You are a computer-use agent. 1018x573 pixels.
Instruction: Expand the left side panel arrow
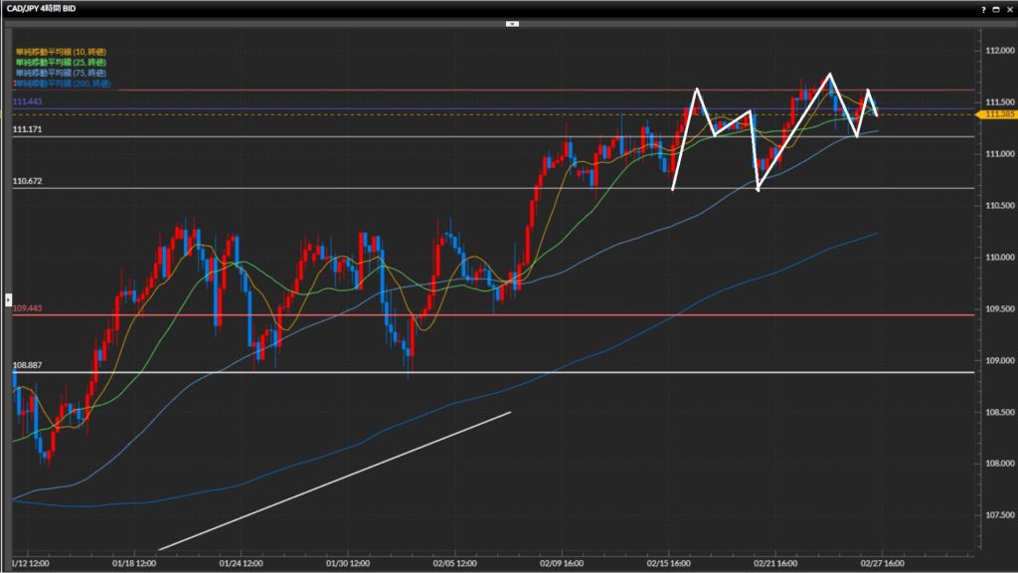[8, 298]
